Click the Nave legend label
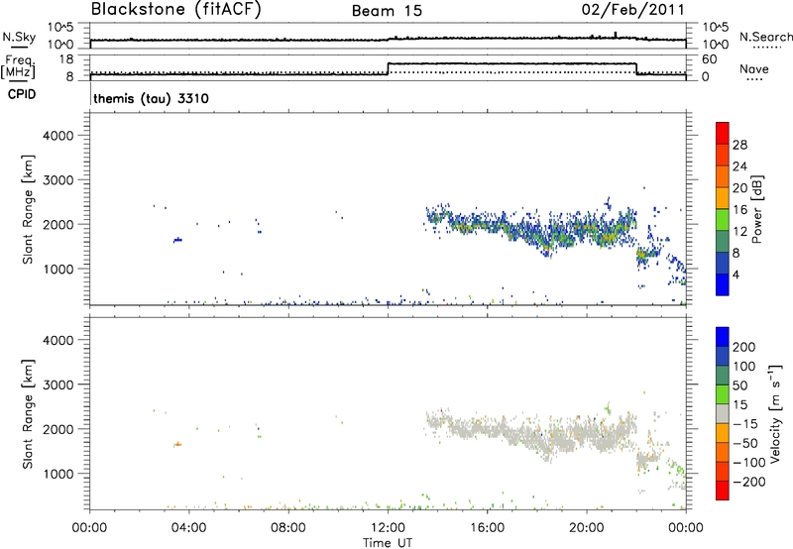Viewport: 793px width, 549px height. (753, 69)
